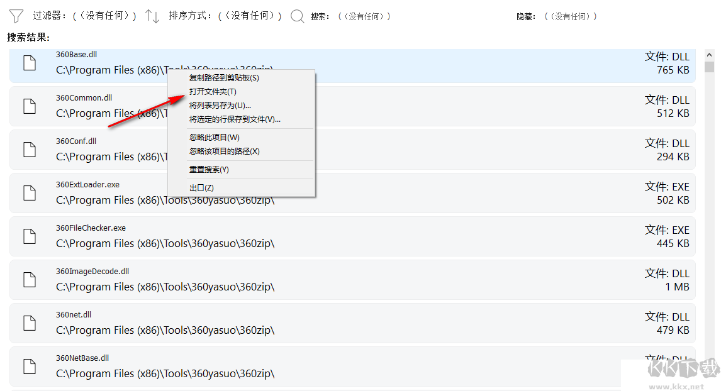This screenshot has height=391, width=721.
Task: Choose 将列表另存为 from the menu
Action: tap(221, 105)
